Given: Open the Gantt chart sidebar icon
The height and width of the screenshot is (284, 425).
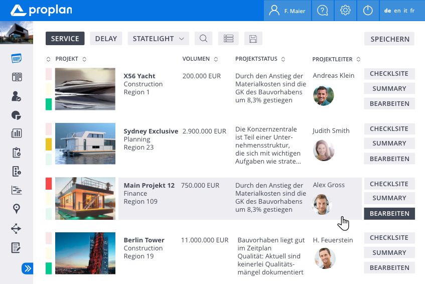Looking at the screenshot, I should click(16, 190).
